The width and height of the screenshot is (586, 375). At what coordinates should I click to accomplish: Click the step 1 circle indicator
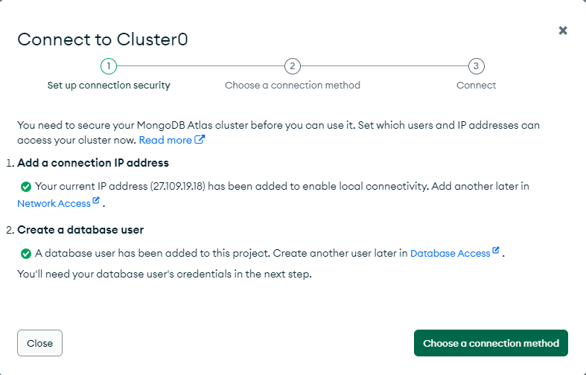[x=109, y=66]
